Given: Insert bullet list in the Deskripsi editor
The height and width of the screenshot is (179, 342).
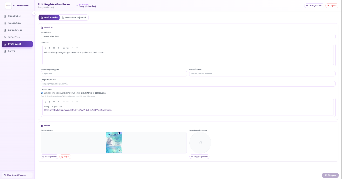Looking at the screenshot, I should tap(63, 48).
